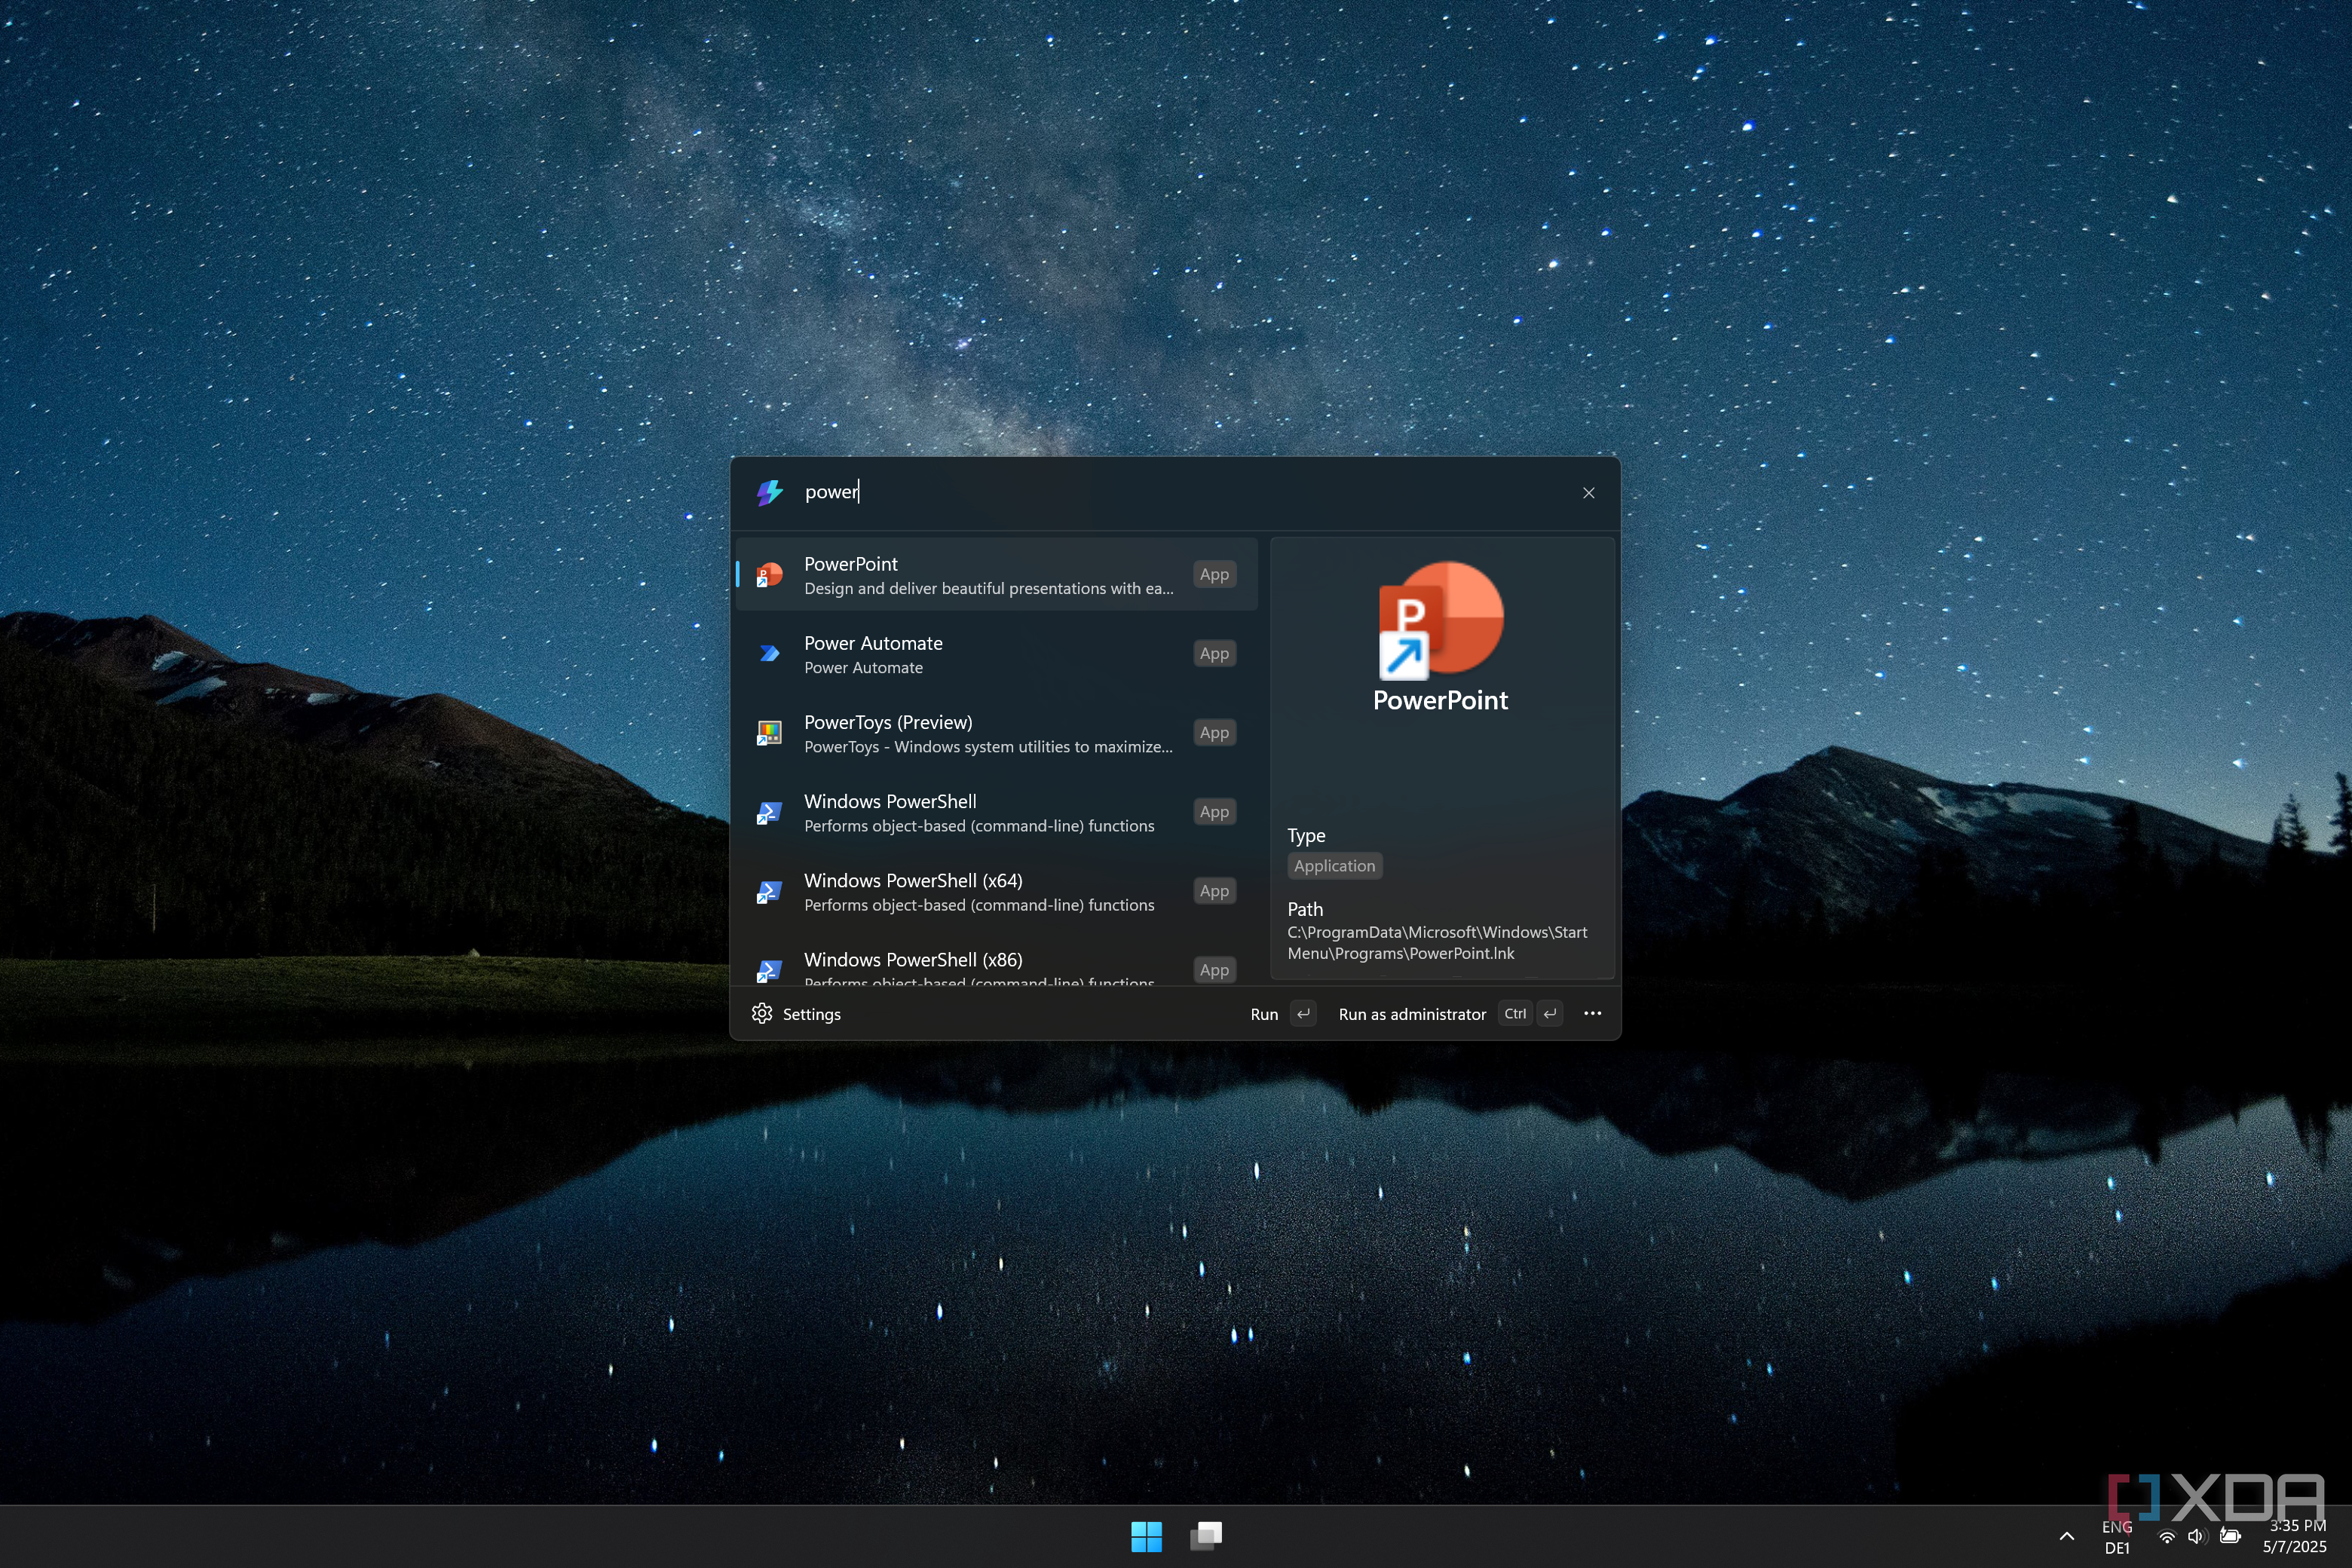Click the volume speaker icon in the tray

[x=2196, y=1536]
